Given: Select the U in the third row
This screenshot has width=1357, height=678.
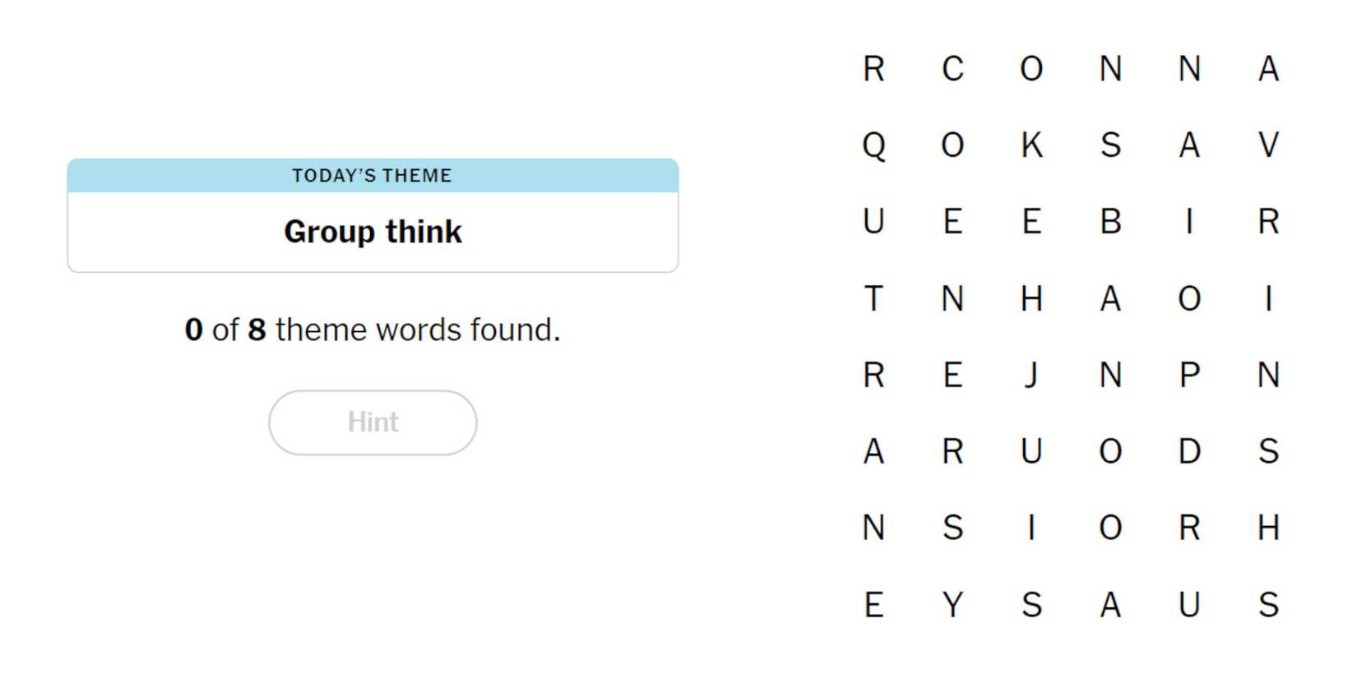Looking at the screenshot, I should click(873, 222).
